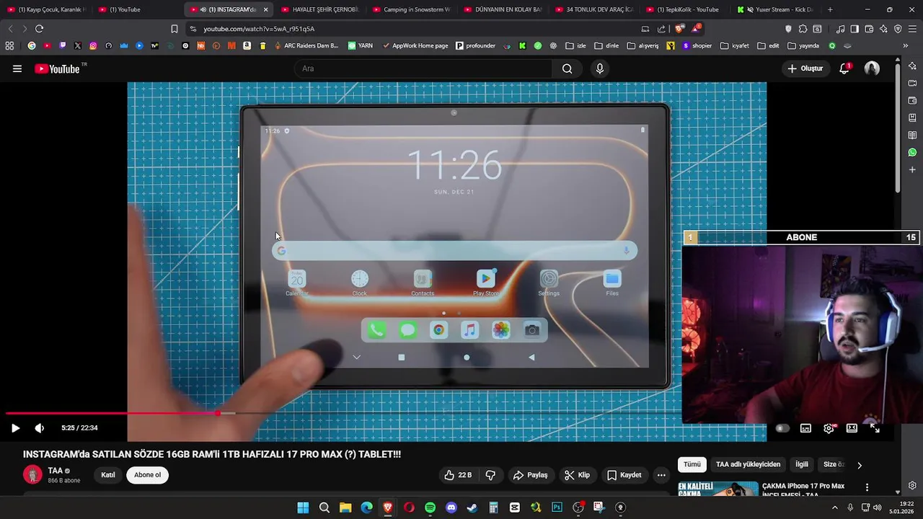Open the TAA channel avatar
This screenshot has width=923, height=519.
[32, 474]
